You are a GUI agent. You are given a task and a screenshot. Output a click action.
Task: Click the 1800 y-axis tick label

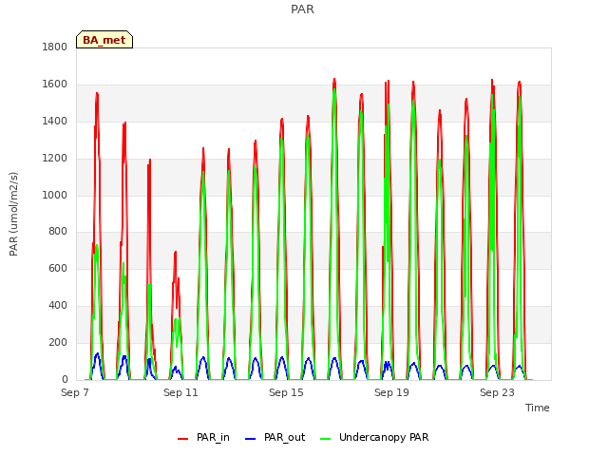click(55, 47)
